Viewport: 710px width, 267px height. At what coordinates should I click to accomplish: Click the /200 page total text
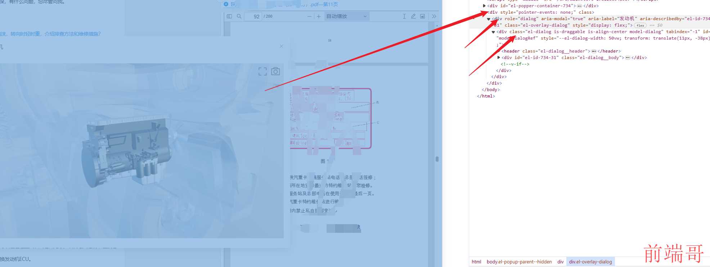pos(268,16)
